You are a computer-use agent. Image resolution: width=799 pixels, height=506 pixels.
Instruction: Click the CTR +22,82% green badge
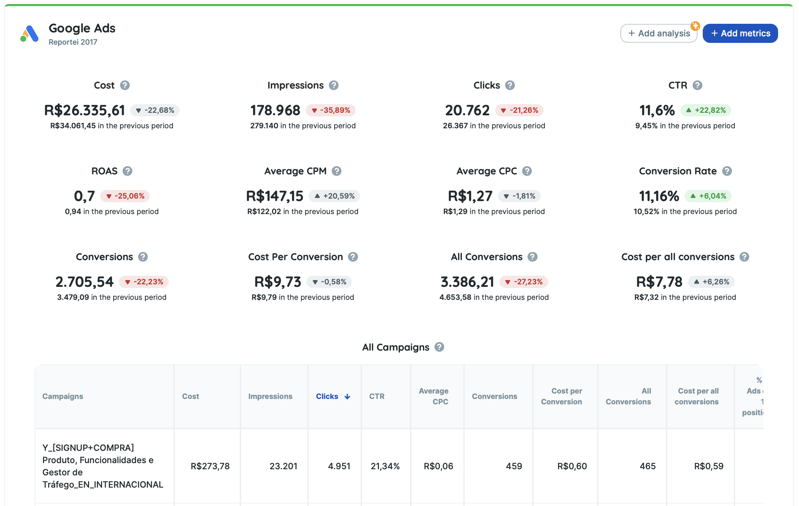coord(706,110)
